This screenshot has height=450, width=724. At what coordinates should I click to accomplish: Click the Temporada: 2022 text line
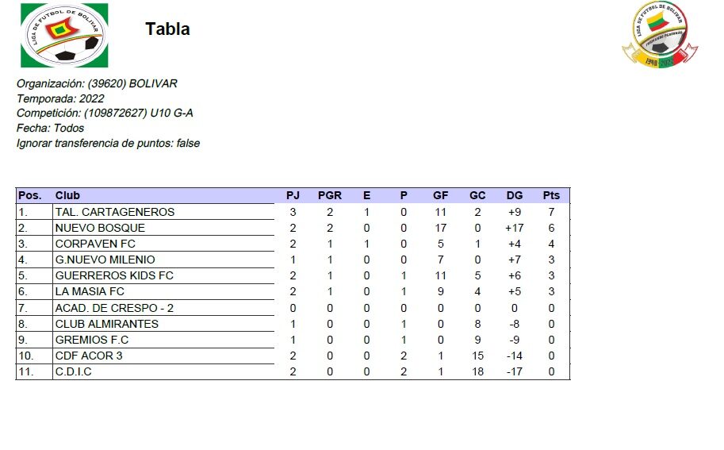click(x=60, y=99)
